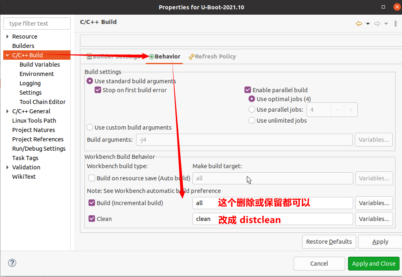This screenshot has height=277, width=402.
Task: Select Run/Debug Settings tree item
Action: (x=39, y=149)
